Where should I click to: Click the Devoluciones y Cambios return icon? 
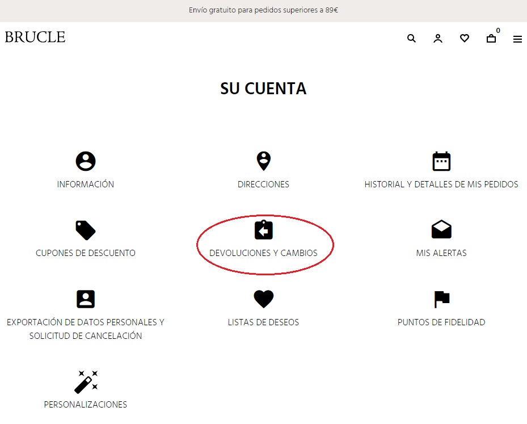(263, 230)
